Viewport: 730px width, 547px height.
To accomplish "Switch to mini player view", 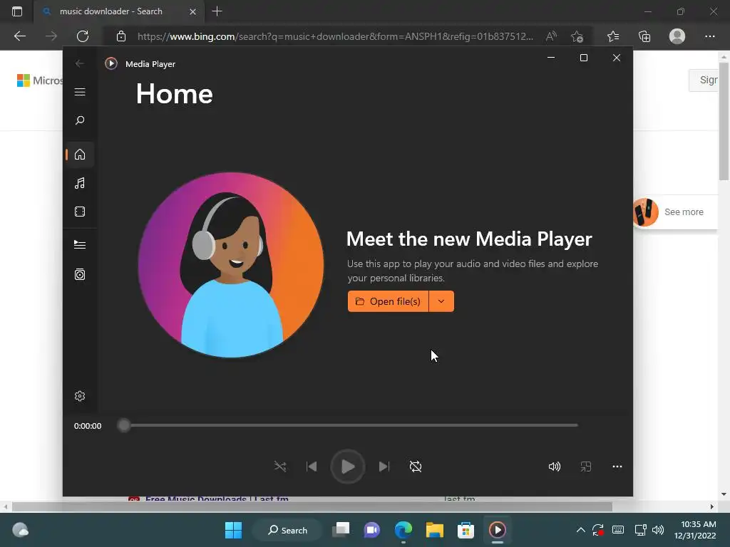I will click(586, 467).
